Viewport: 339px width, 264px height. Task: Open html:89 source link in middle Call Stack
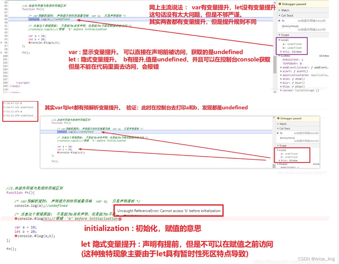(306, 133)
